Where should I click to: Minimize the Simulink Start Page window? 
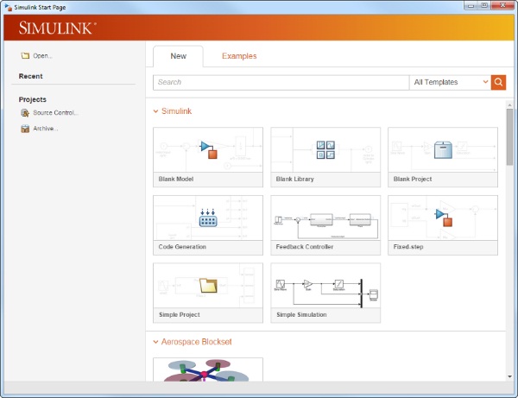coord(471,5)
